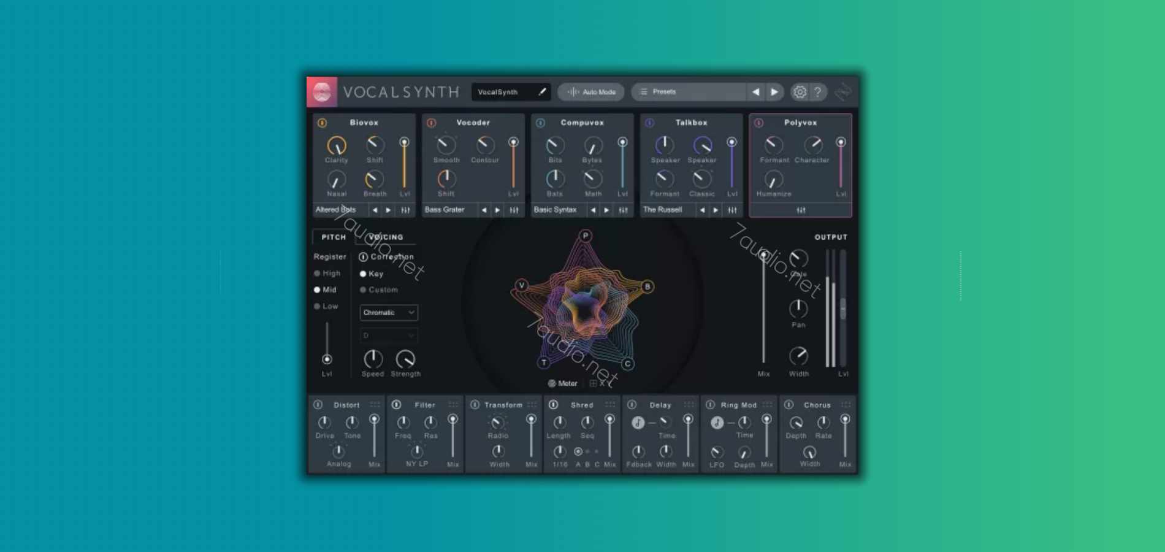
Task: Toggle the Talkbox module power
Action: click(x=649, y=123)
